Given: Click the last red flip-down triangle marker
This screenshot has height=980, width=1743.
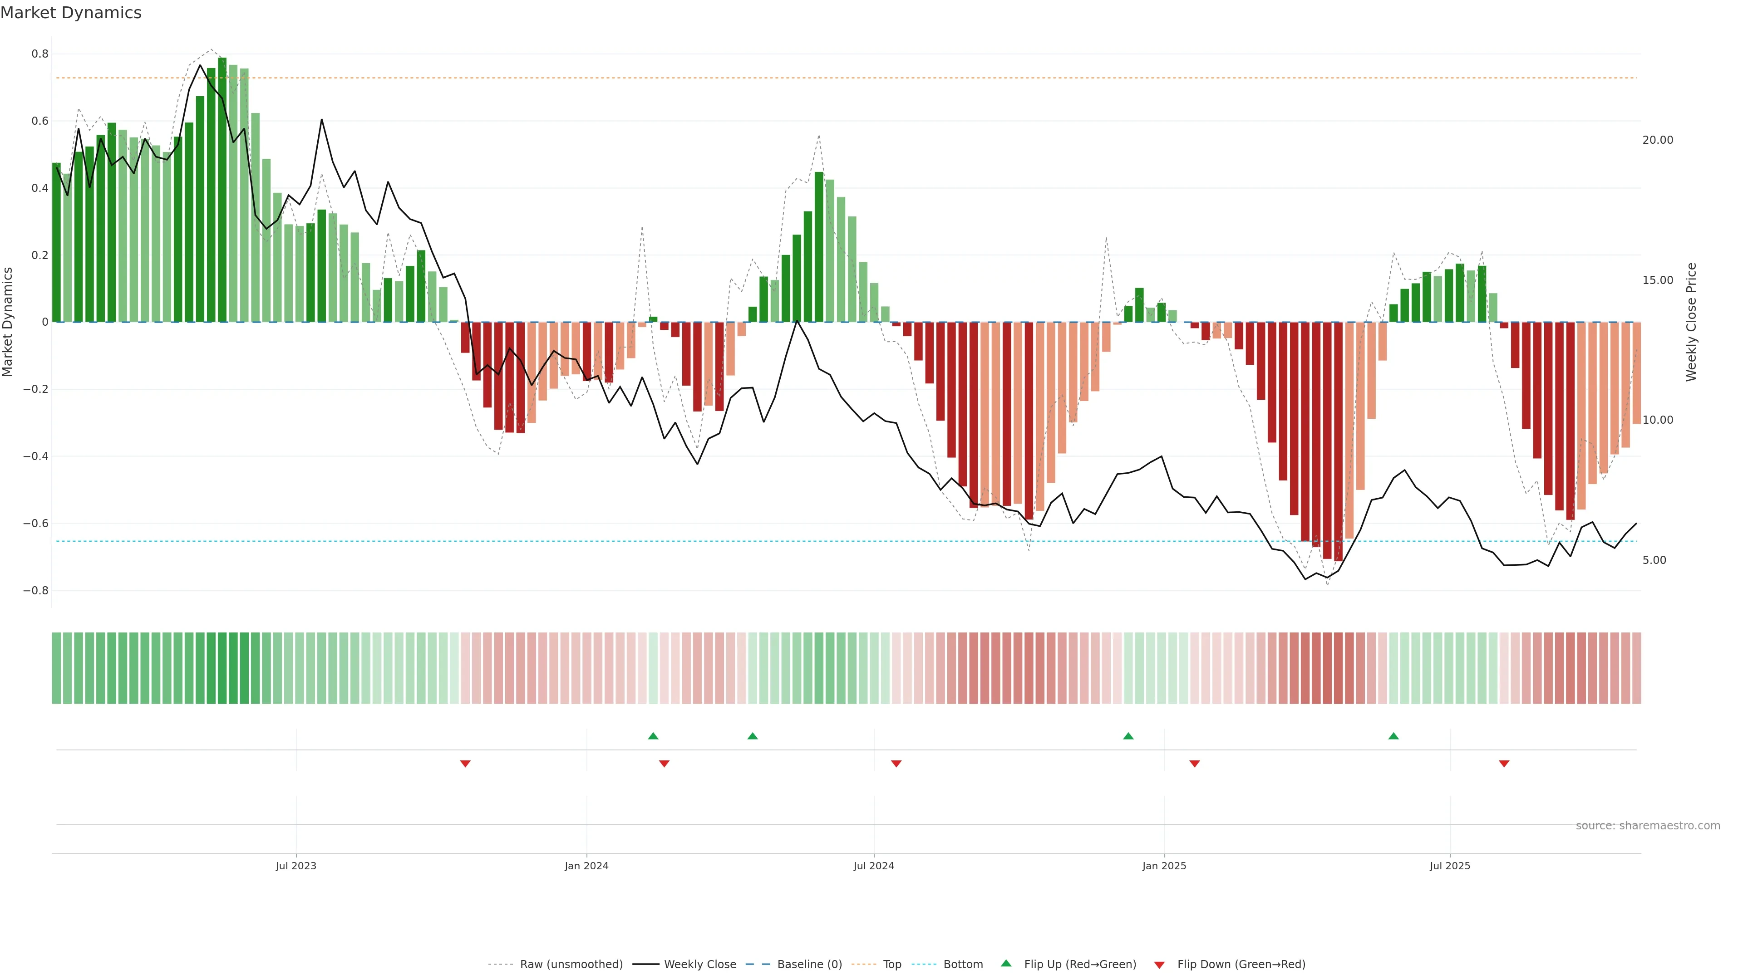Looking at the screenshot, I should coord(1504,764).
